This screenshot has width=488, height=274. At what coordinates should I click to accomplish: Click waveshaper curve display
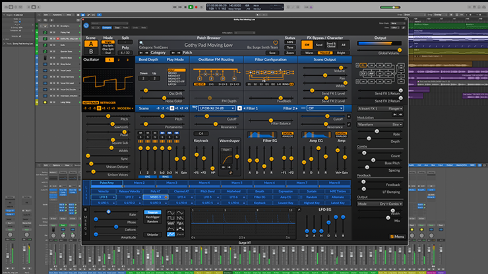click(226, 158)
